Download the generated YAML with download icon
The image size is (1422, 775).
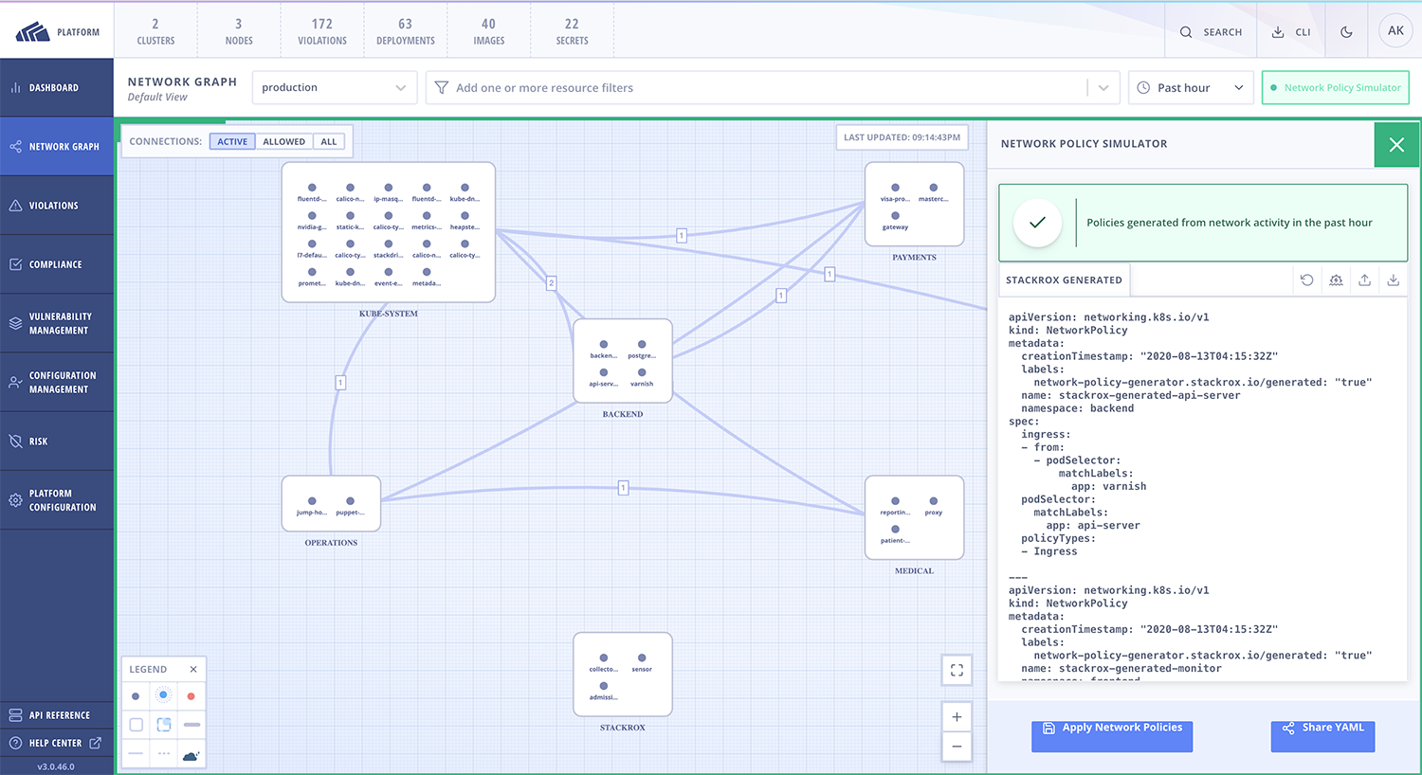pyautogui.click(x=1393, y=279)
